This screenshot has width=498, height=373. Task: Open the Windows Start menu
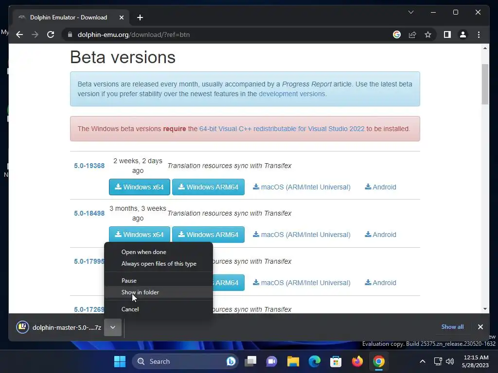point(120,361)
